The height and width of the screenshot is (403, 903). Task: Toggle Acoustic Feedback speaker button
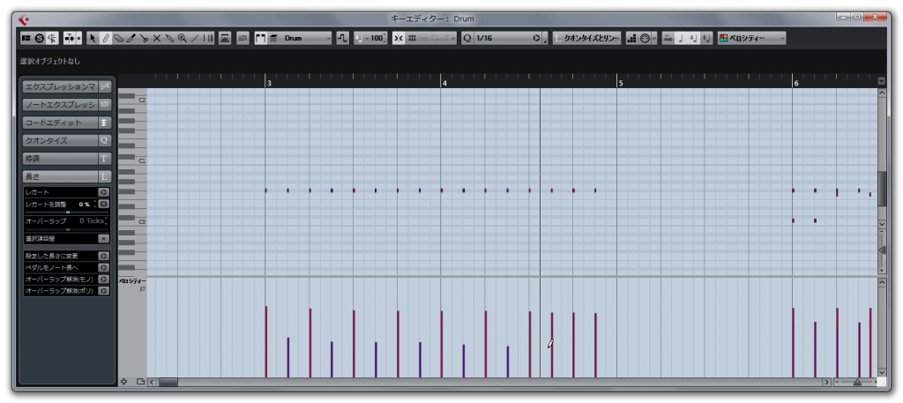coord(52,38)
